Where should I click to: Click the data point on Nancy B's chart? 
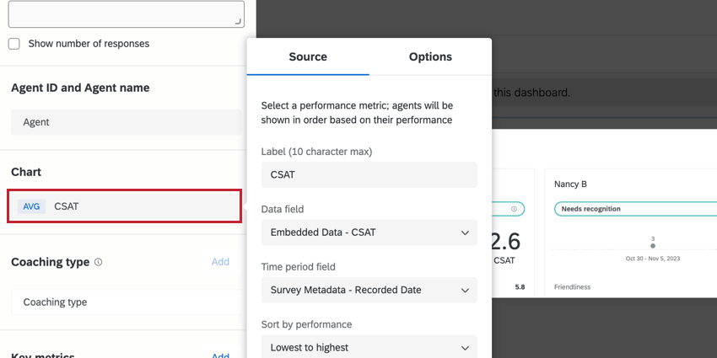(652, 246)
